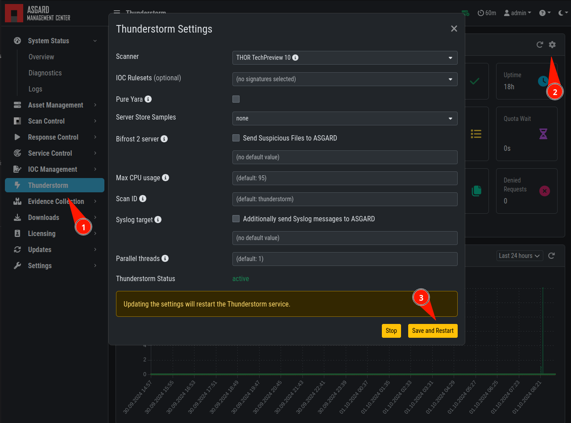Open the help question mark menu

pos(545,13)
